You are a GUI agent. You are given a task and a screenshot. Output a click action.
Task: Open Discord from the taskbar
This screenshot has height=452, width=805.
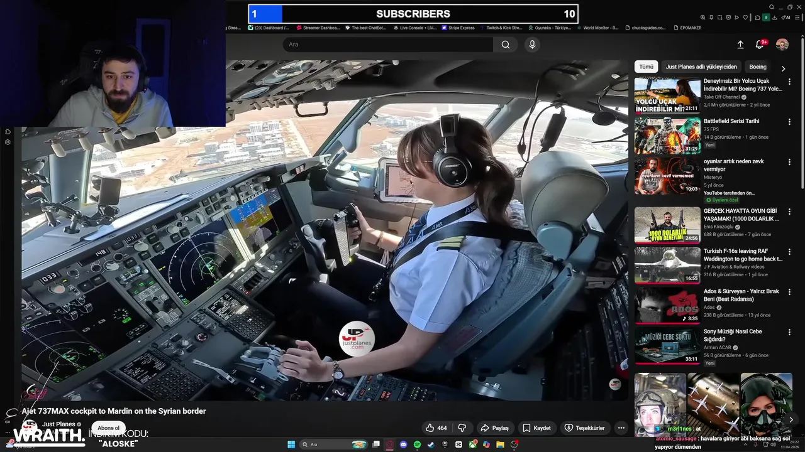coord(403,444)
